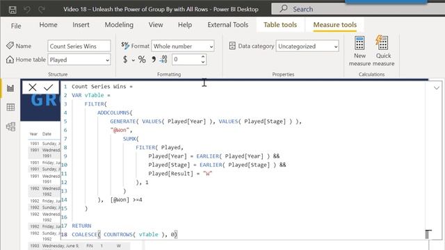This screenshot has height=250, width=445.
Task: Open the Table tools tab
Action: (280, 25)
